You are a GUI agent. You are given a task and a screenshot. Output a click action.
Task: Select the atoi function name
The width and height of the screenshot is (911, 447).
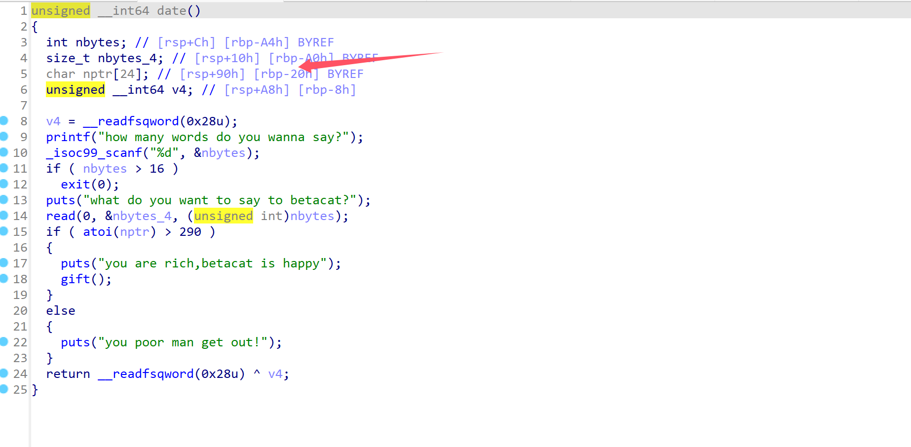coord(97,232)
